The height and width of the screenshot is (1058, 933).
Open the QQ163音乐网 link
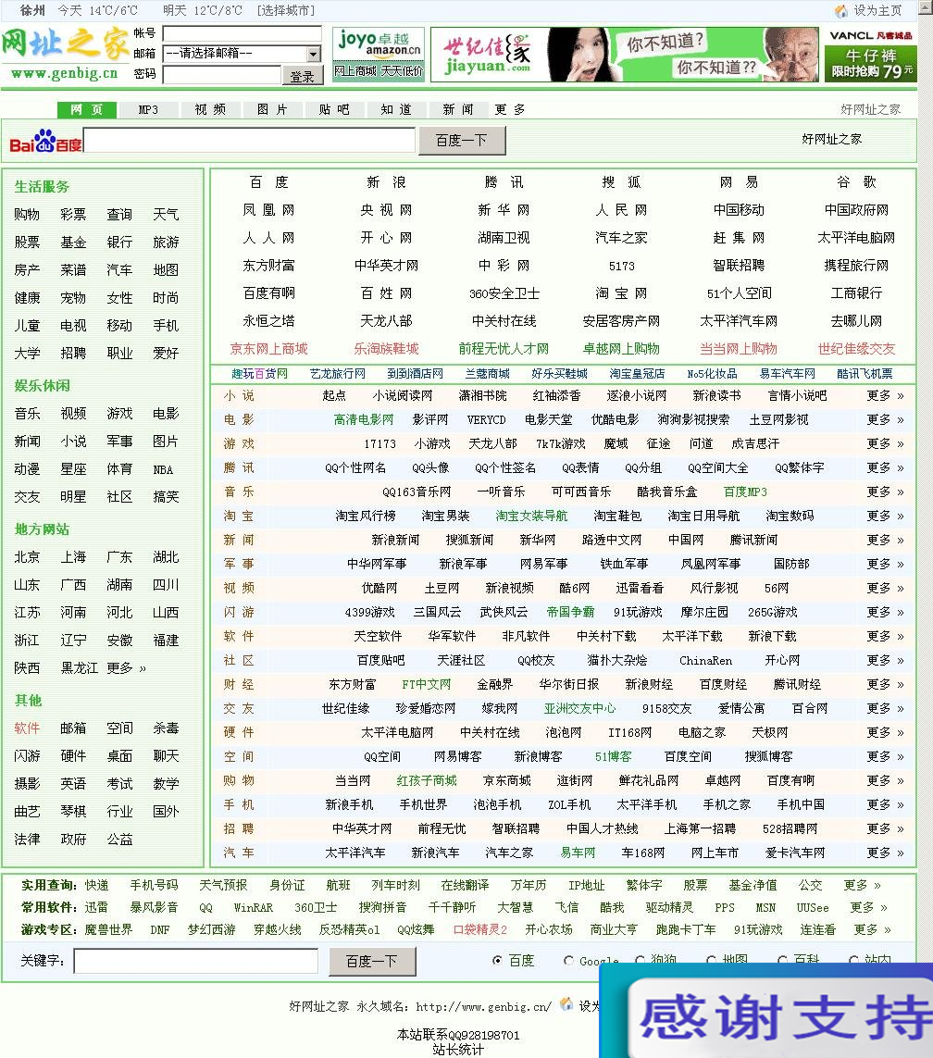pos(417,492)
